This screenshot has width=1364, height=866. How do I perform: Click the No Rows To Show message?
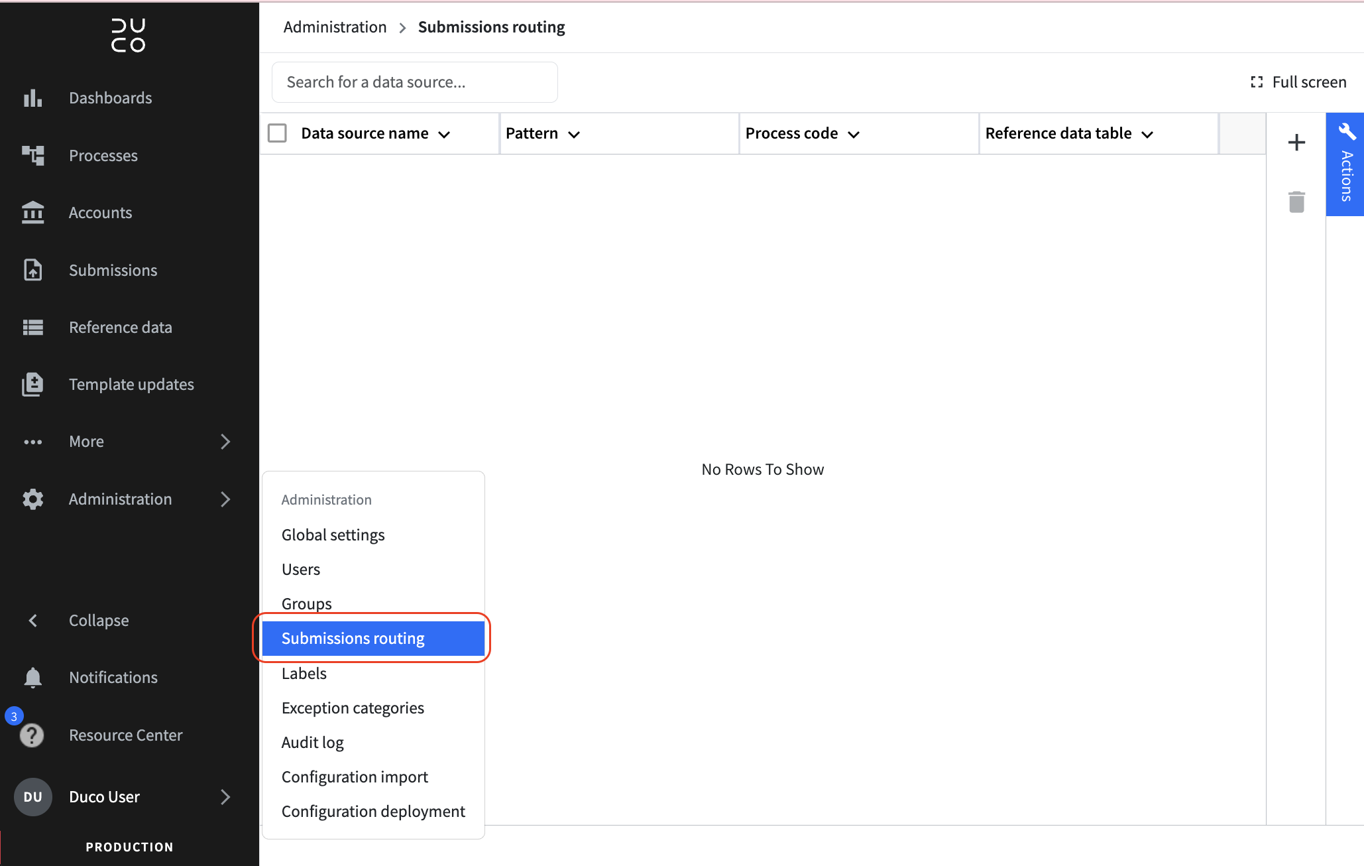[x=763, y=469]
